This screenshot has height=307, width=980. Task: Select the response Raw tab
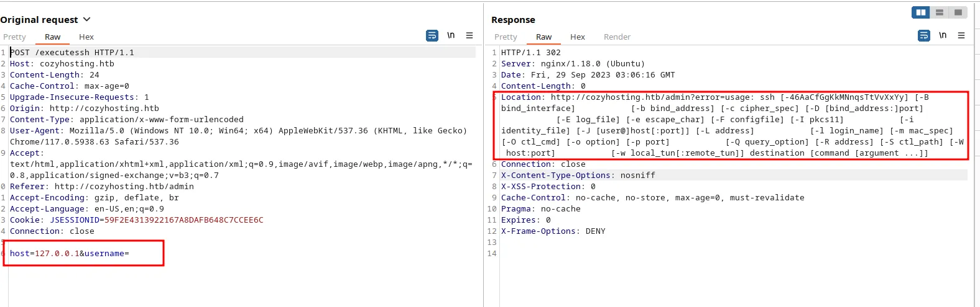[544, 37]
